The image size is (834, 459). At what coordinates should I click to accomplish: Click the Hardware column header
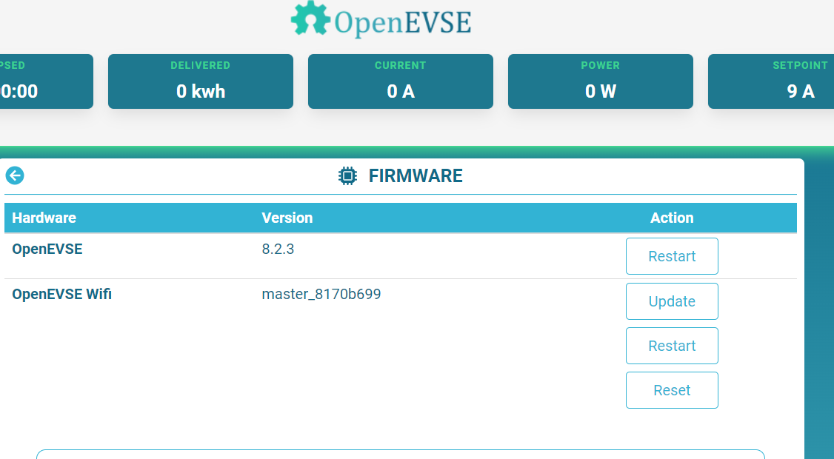(44, 218)
